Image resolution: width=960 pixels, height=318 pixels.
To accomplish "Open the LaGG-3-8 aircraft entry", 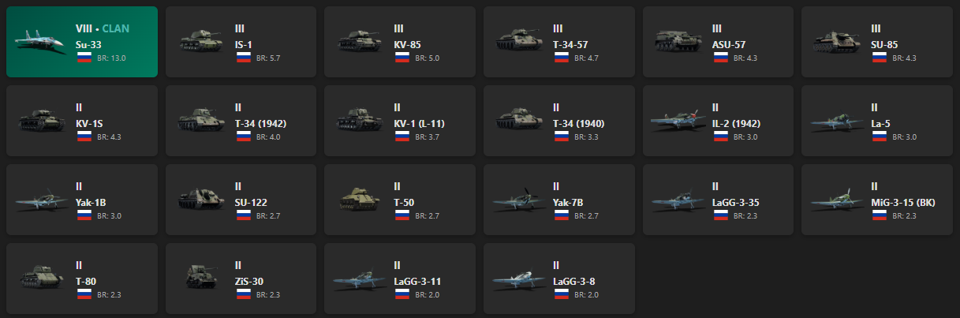I will click(x=558, y=279).
